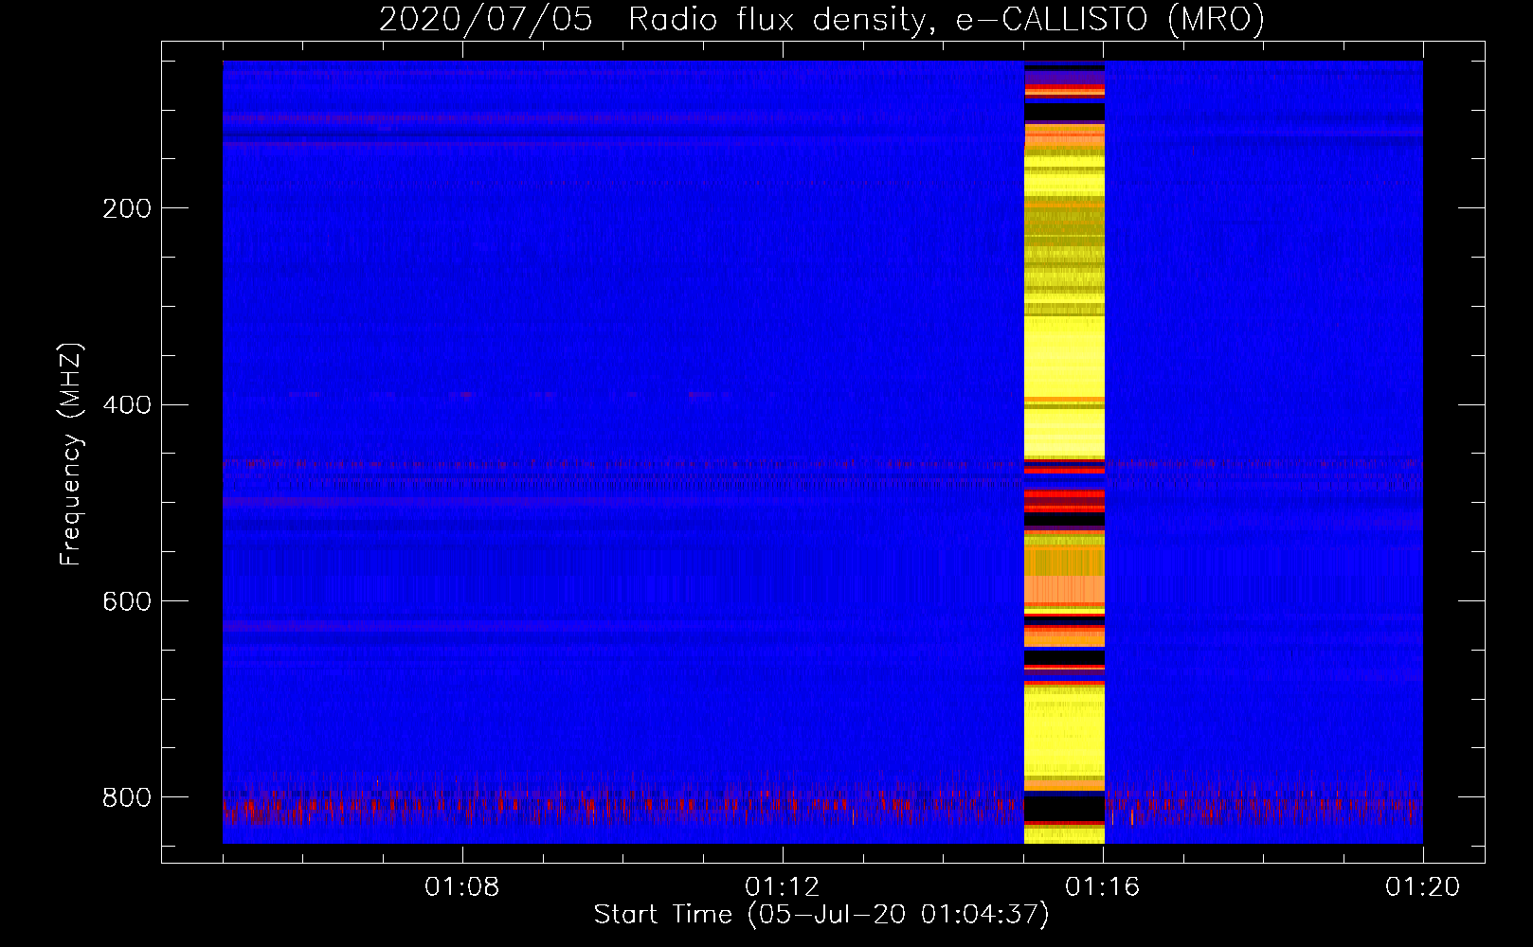The width and height of the screenshot is (1533, 947).
Task: Click the "800" frequency tick label
Action: (127, 798)
